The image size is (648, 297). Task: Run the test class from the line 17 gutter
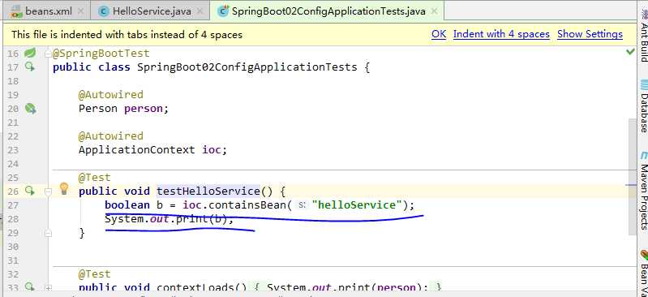[30, 67]
